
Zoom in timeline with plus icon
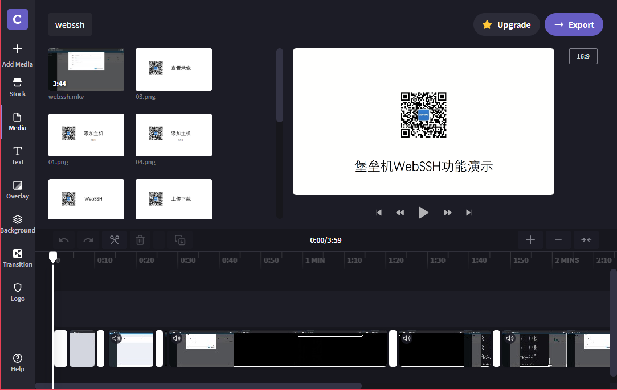coord(530,240)
